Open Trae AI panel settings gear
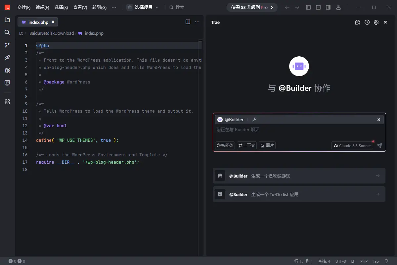The width and height of the screenshot is (397, 265). 376,22
